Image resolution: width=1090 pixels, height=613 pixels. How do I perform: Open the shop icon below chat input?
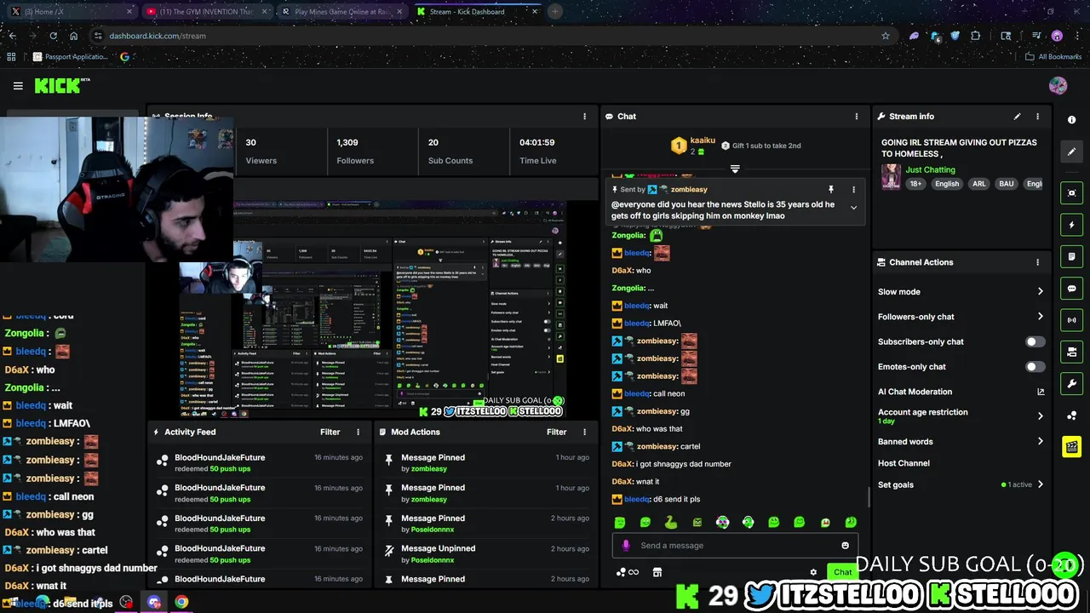[657, 572]
